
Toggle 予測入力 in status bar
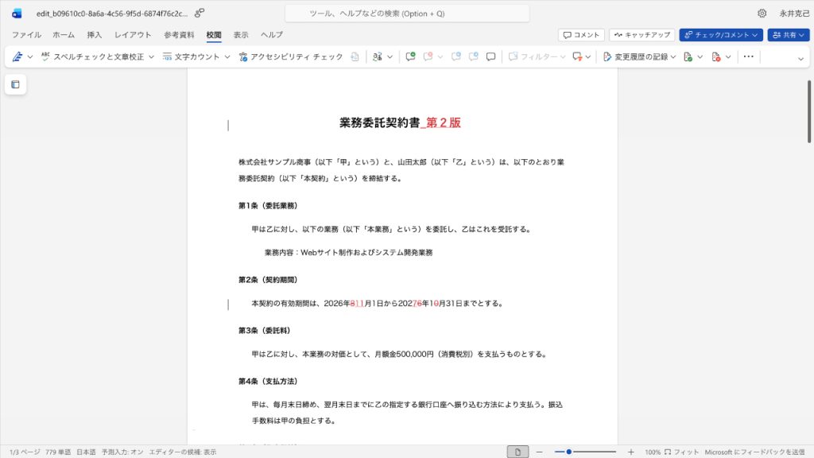[122, 452]
